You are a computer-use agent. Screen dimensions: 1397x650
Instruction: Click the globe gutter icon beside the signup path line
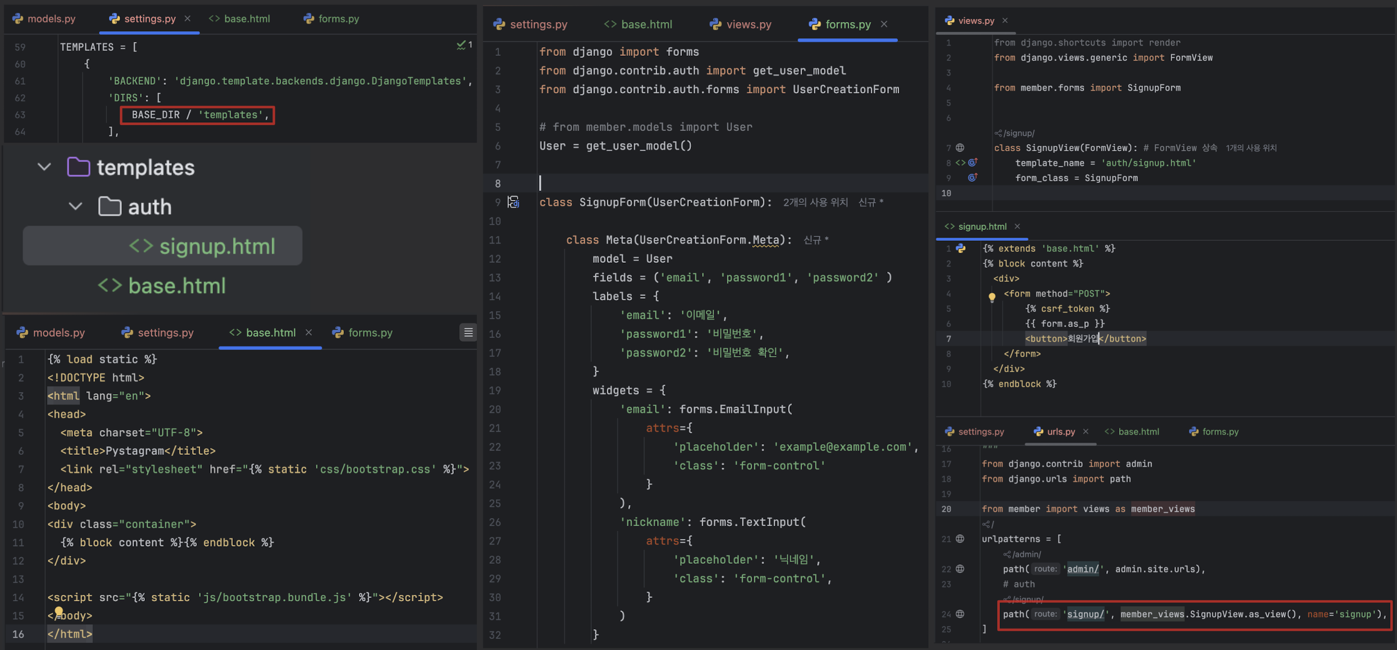click(x=960, y=614)
